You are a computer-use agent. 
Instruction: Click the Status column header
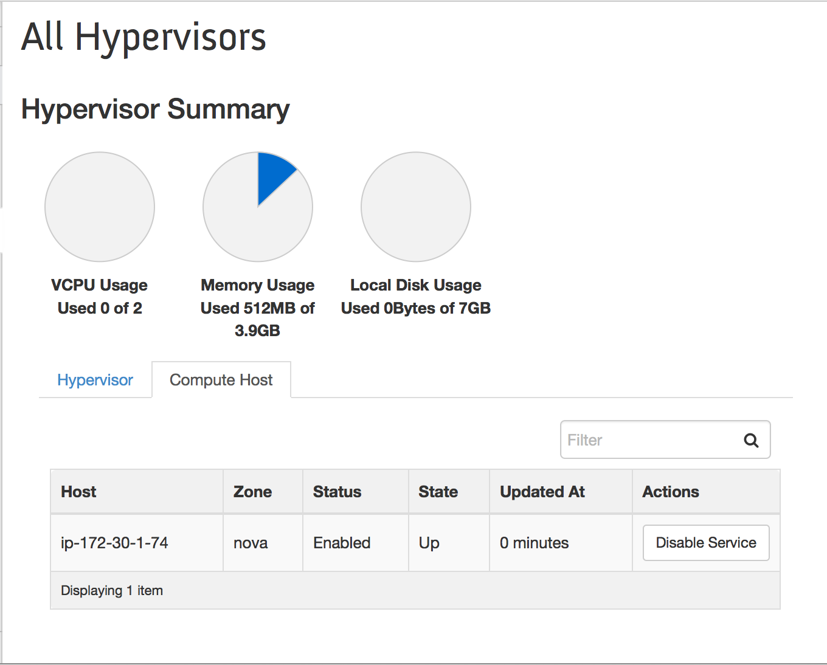coord(337,492)
